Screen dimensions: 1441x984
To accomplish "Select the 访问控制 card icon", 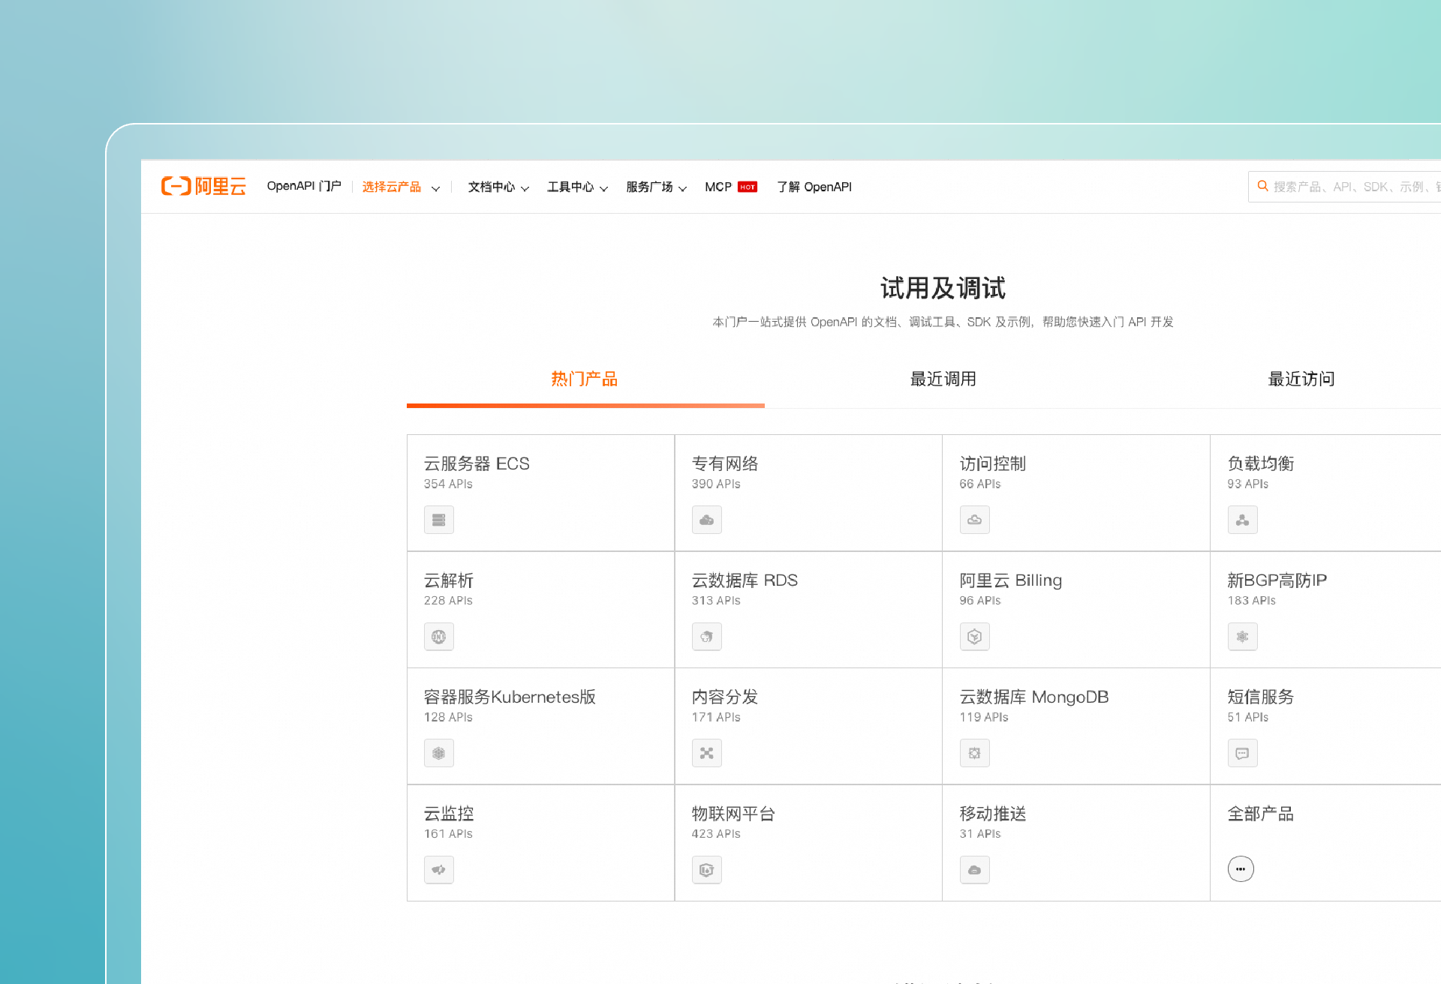I will (x=974, y=519).
